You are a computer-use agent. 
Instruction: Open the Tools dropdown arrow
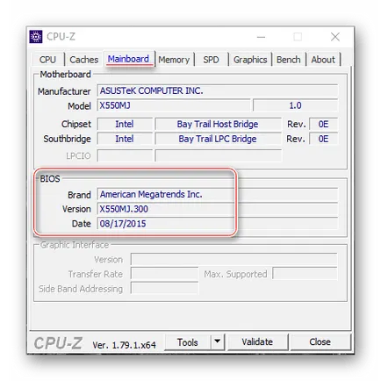tap(217, 341)
